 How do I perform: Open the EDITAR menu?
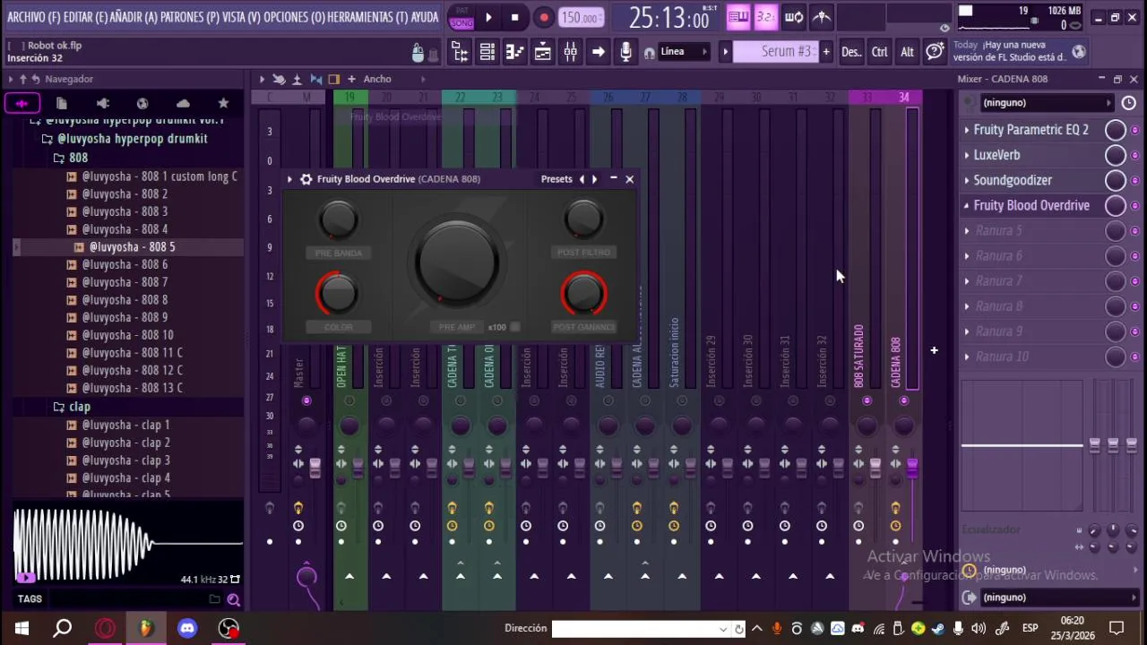click(85, 17)
